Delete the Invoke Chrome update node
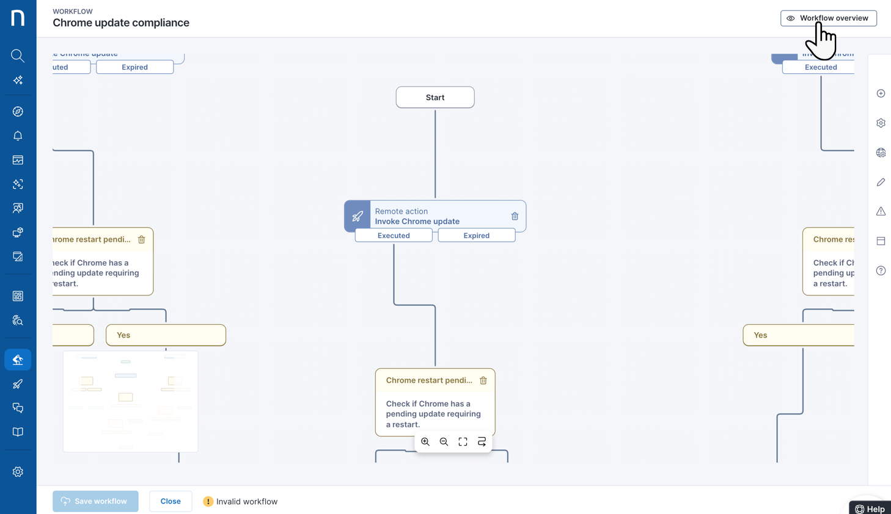The width and height of the screenshot is (891, 514). [x=515, y=216]
